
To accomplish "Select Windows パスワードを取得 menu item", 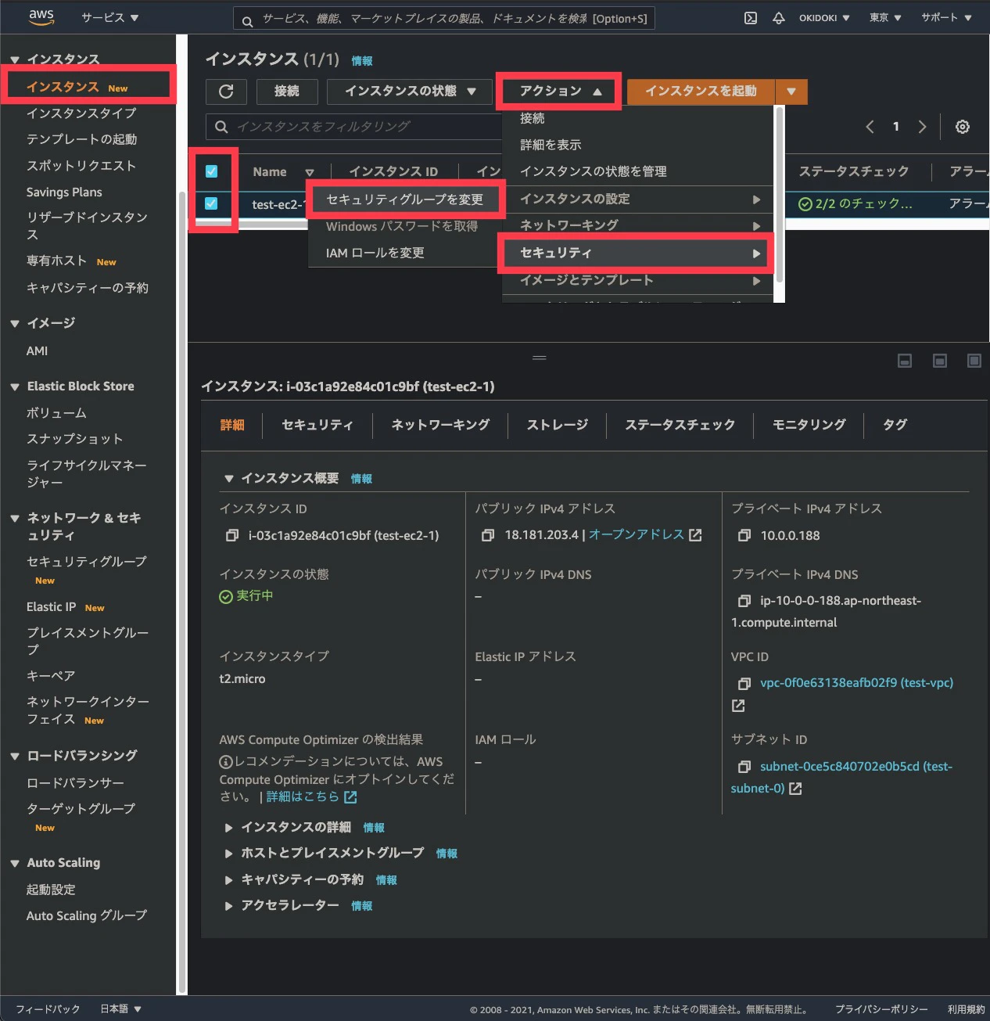I will (402, 227).
